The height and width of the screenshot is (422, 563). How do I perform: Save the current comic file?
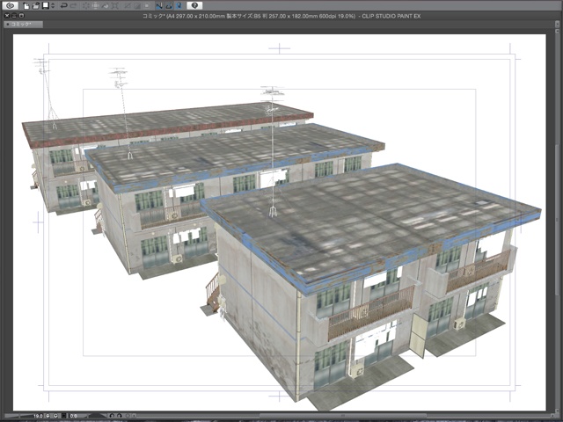[x=46, y=5]
